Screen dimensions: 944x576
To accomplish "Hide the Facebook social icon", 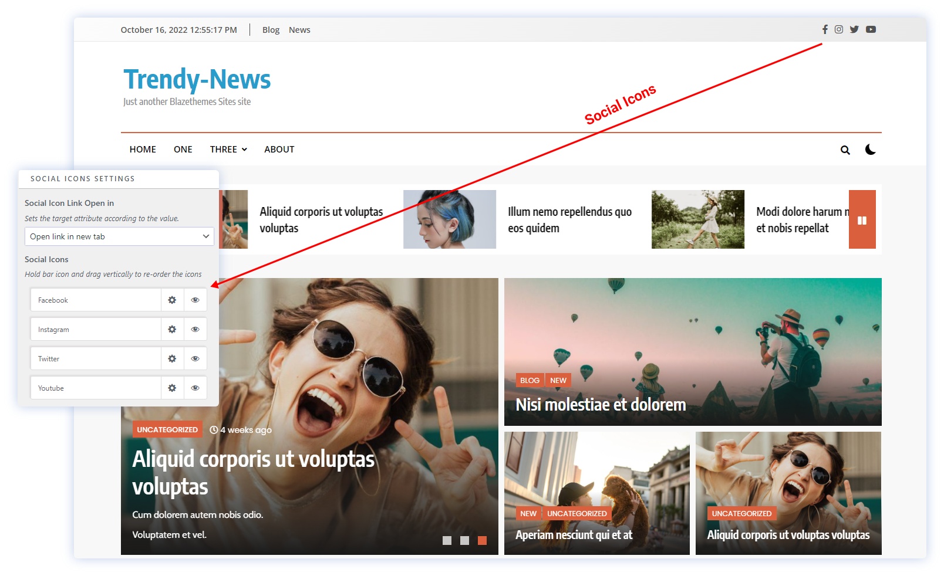I will (x=195, y=300).
